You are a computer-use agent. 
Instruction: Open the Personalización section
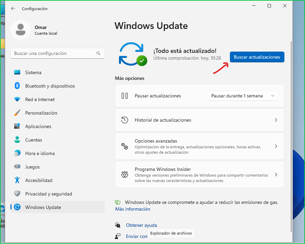click(58, 113)
